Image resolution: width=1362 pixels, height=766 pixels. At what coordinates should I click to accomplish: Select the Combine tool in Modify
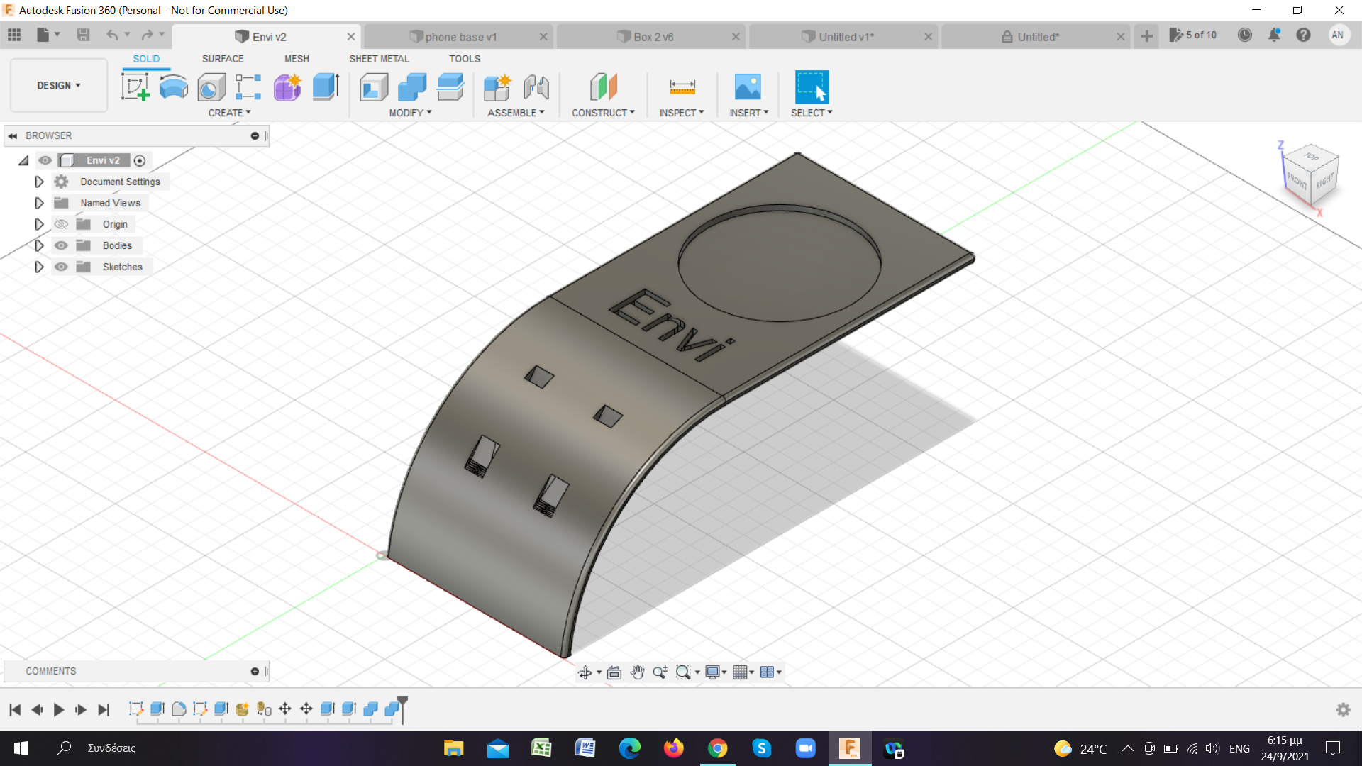(412, 87)
